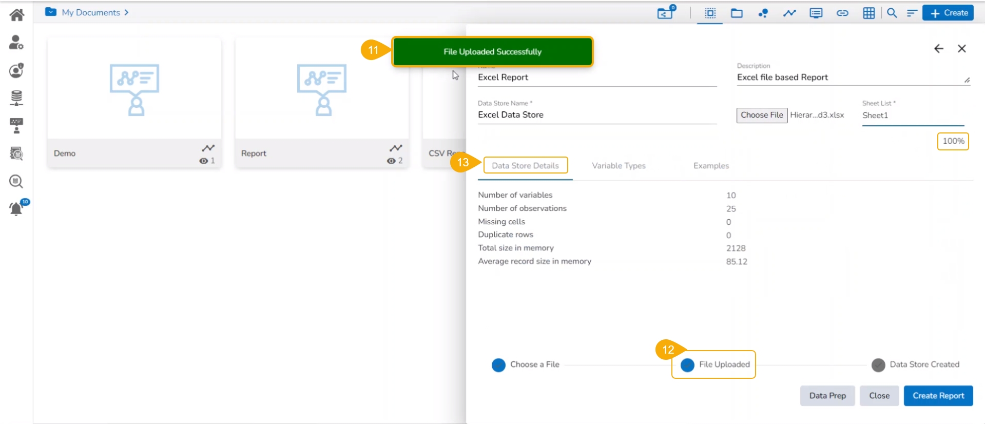Click the chart icon on Demo card
This screenshot has height=424, width=985.
click(x=208, y=148)
